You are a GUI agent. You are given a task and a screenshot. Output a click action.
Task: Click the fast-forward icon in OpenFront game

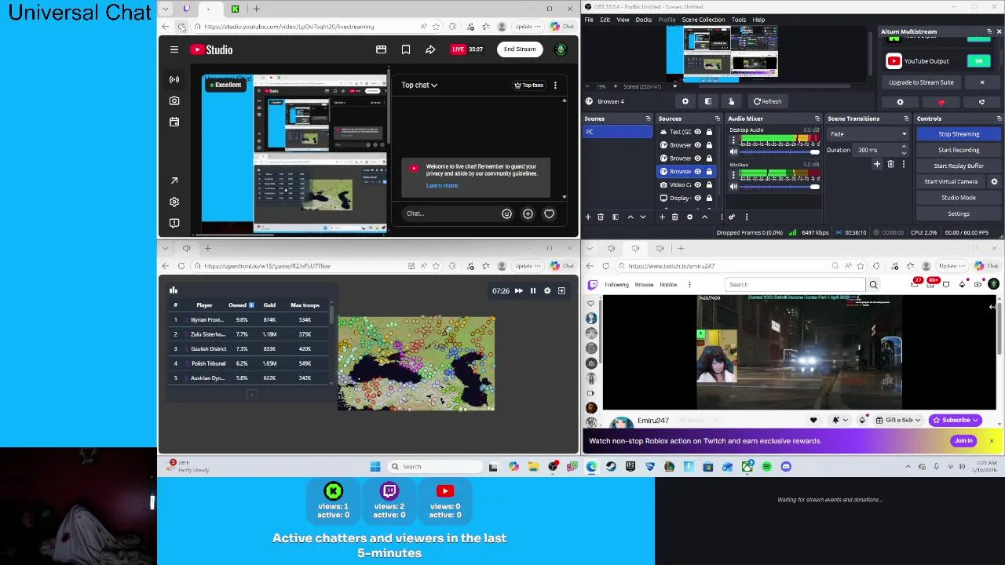pyautogui.click(x=518, y=290)
